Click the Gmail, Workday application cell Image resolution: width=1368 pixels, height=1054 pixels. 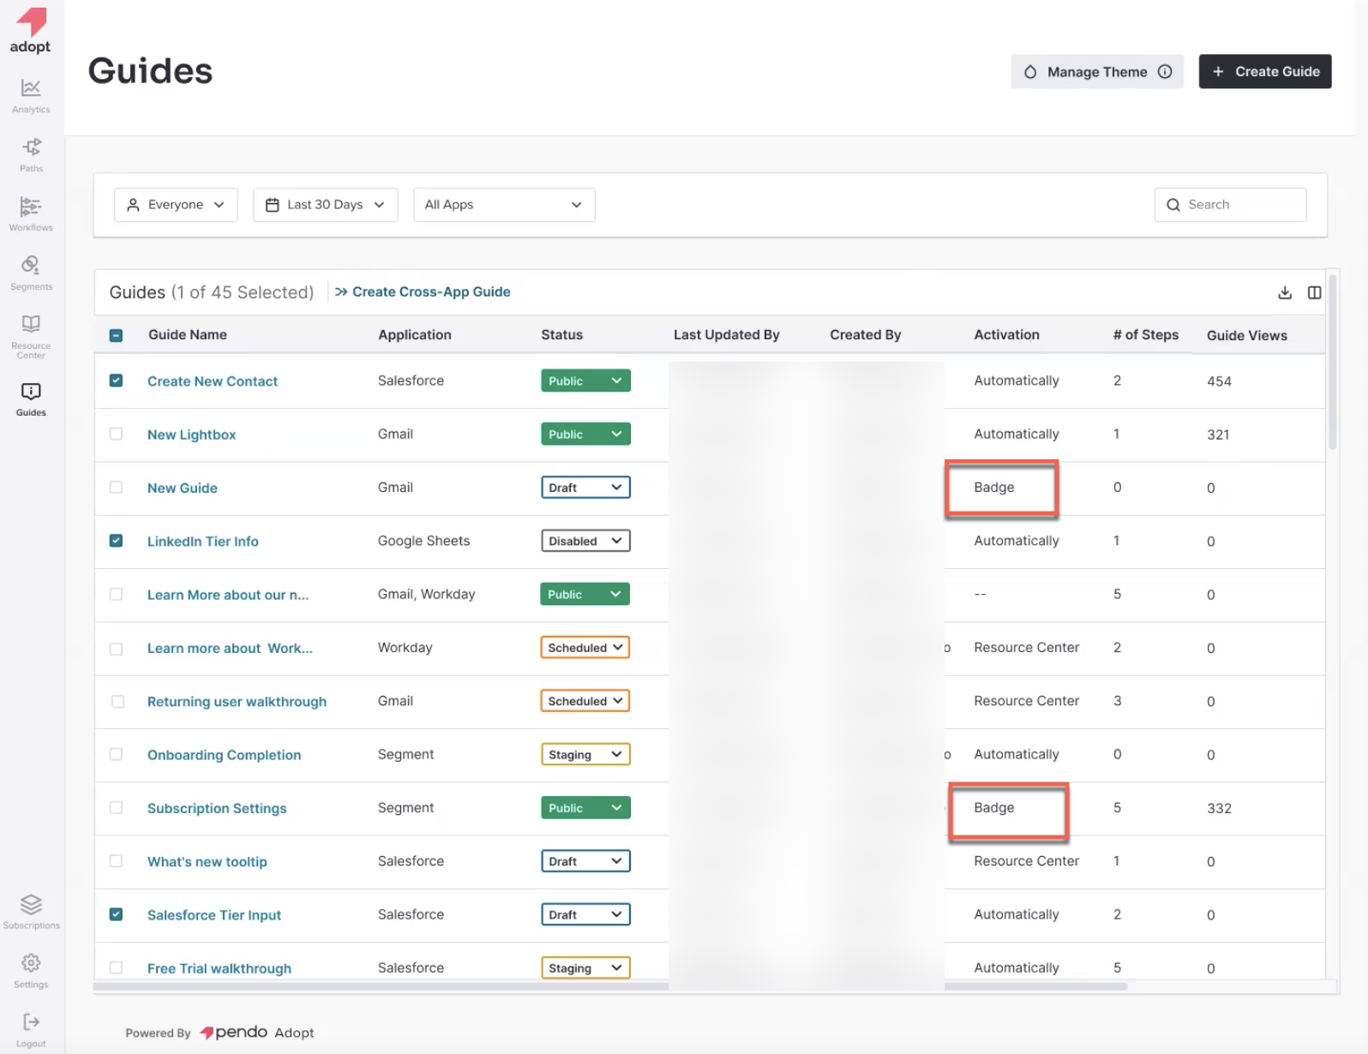[427, 595]
